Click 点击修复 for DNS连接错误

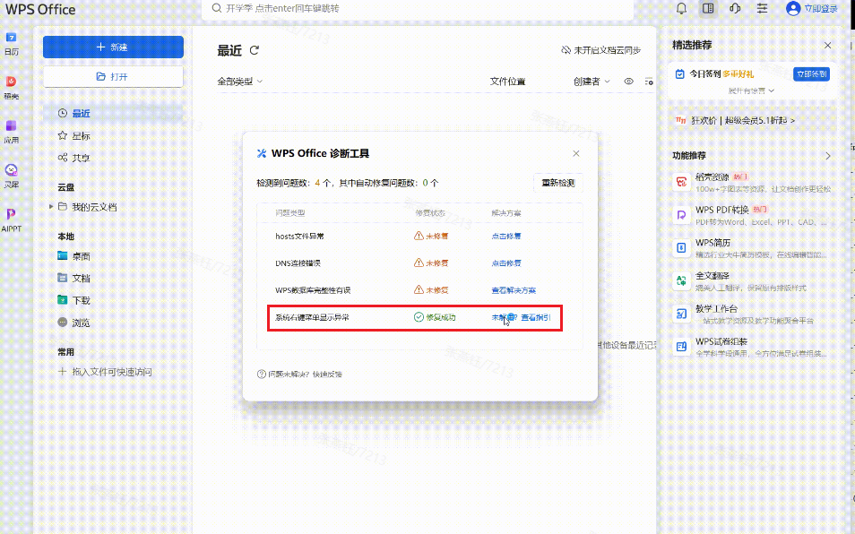[x=506, y=263]
